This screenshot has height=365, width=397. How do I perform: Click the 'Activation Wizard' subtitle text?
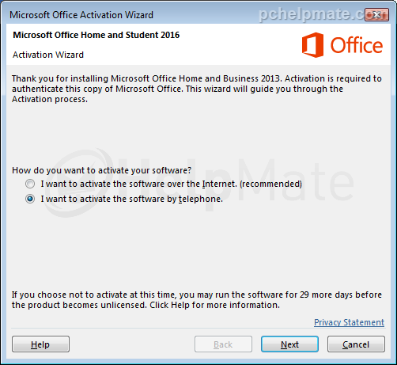(48, 55)
